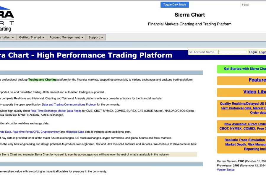The width and height of the screenshot is (266, 177).
Task: Open Now Available: Direct Order link
Action: 243,126
